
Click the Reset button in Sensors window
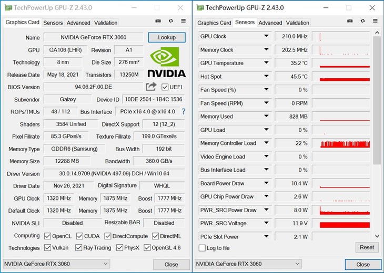click(x=367, y=247)
